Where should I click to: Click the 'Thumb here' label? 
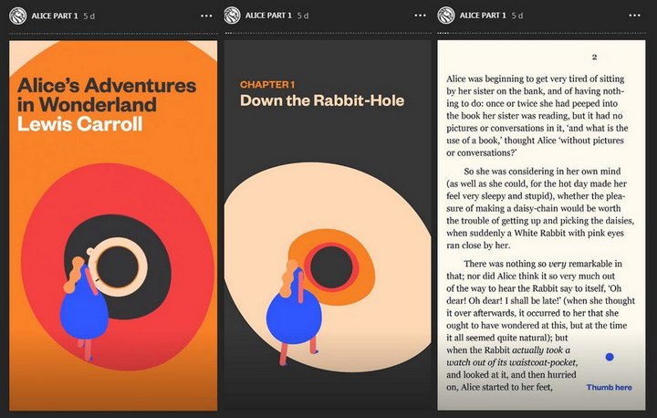point(610,387)
